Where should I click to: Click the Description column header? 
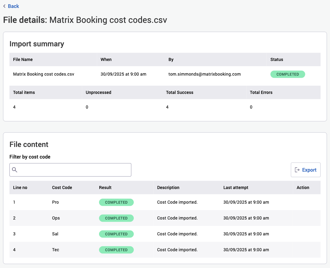click(168, 188)
